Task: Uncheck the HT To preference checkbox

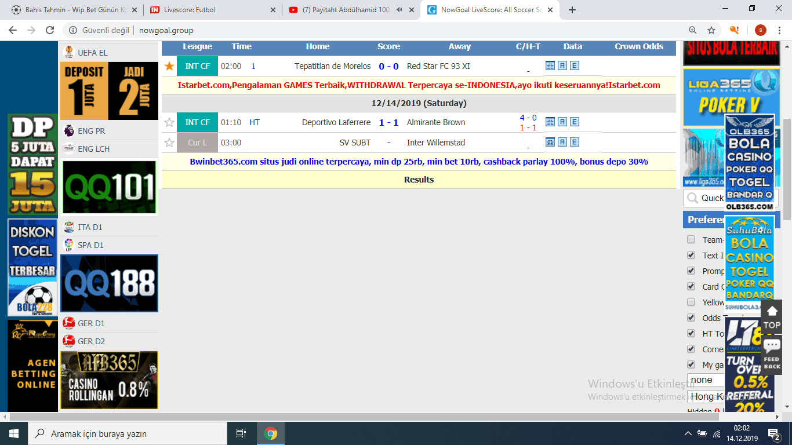Action: pyautogui.click(x=691, y=333)
